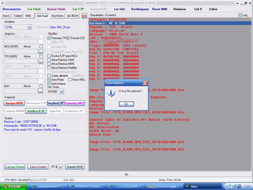Click the 'Unlock Done' log line

point(100,135)
